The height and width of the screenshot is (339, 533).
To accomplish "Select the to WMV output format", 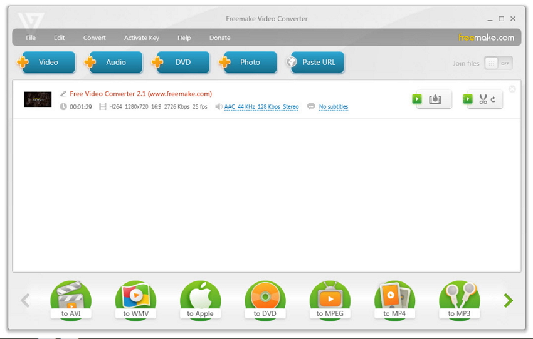I will coord(135,300).
